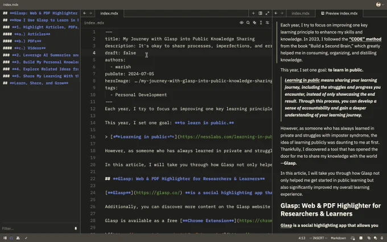Place cursor on title line in editor
The image size is (387, 242).
(180, 39)
